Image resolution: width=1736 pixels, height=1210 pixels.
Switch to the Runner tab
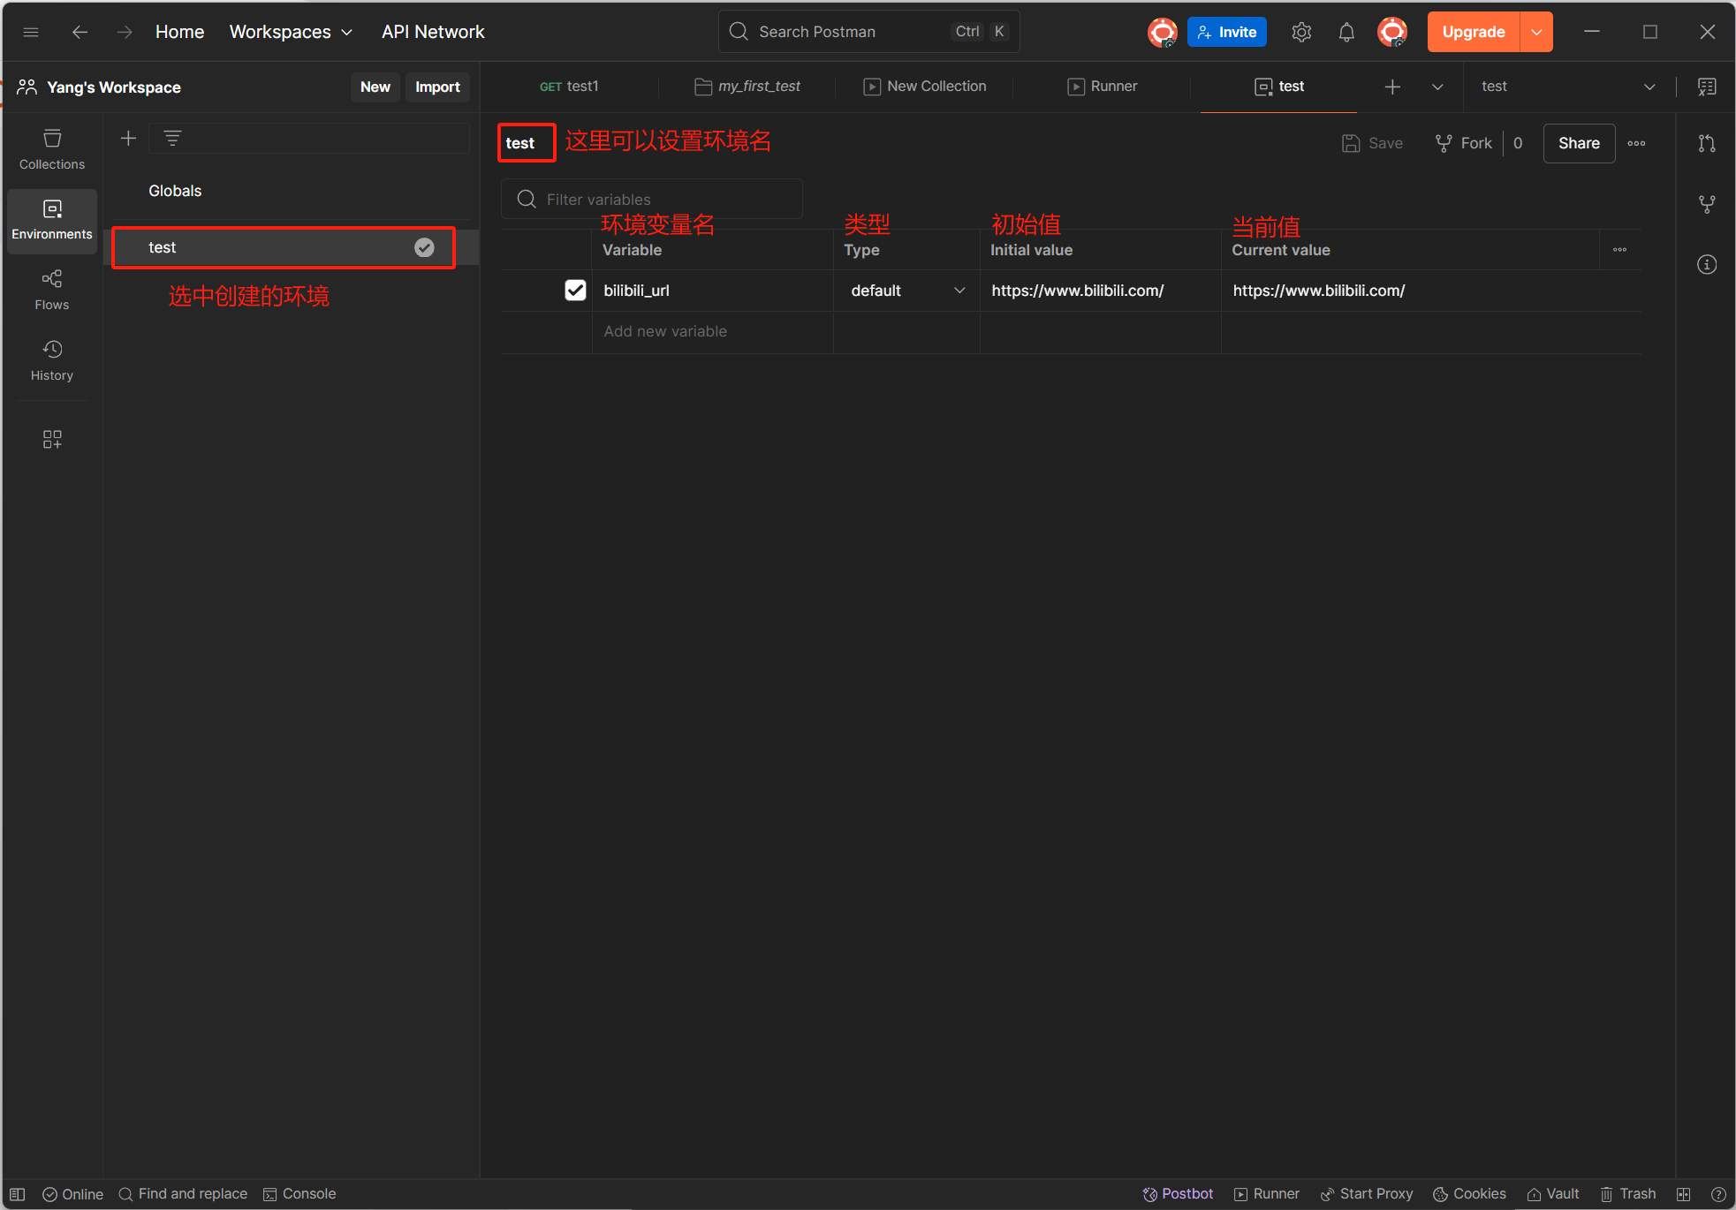click(1103, 87)
